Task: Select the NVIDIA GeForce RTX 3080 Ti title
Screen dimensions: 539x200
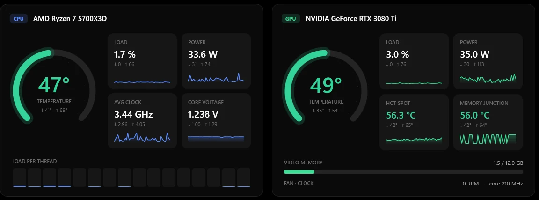Action: [x=351, y=19]
